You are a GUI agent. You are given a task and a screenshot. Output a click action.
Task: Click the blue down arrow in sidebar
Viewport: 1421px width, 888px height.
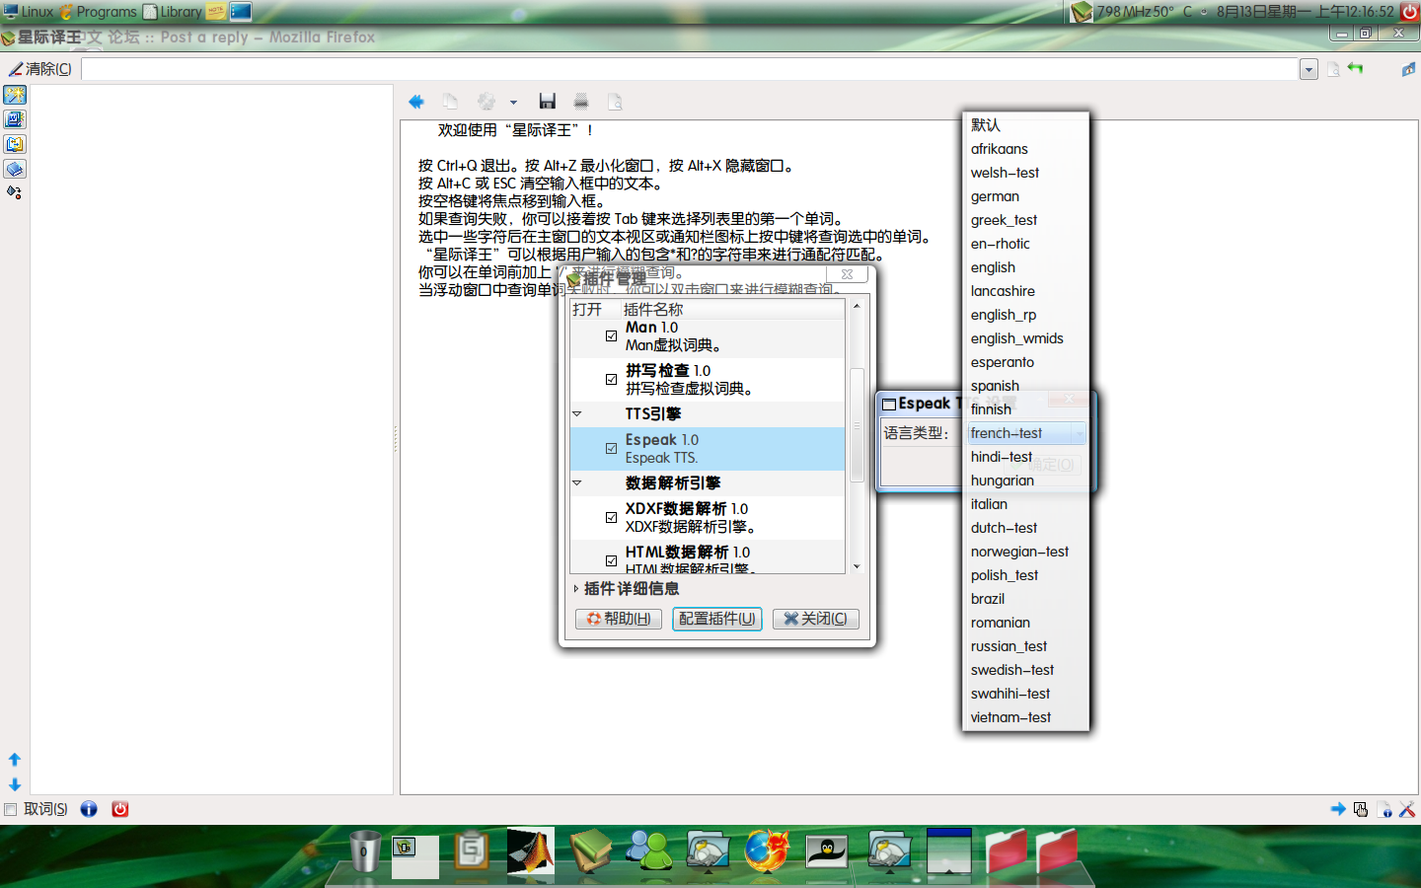(15, 784)
